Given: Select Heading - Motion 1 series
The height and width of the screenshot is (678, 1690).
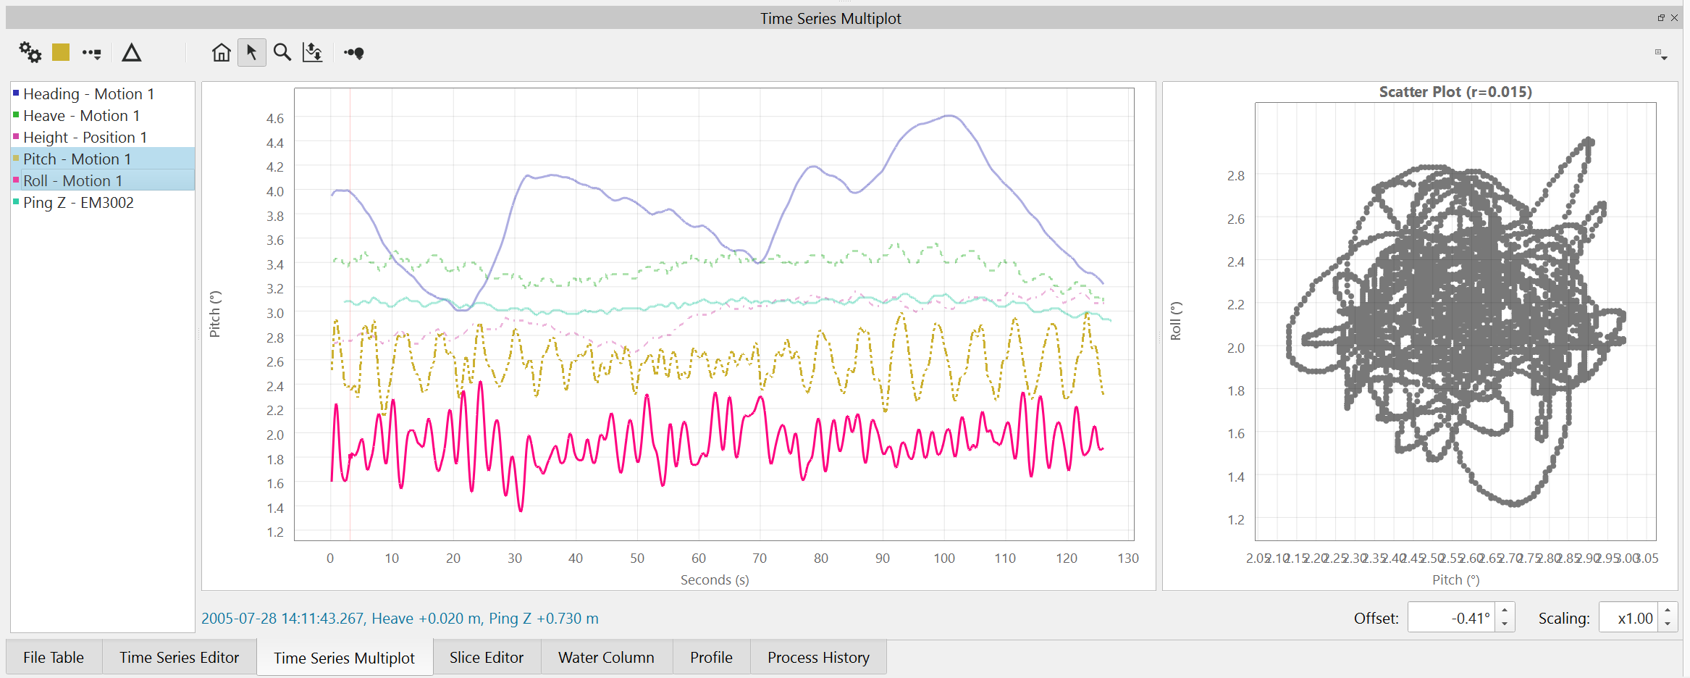Looking at the screenshot, I should point(88,94).
